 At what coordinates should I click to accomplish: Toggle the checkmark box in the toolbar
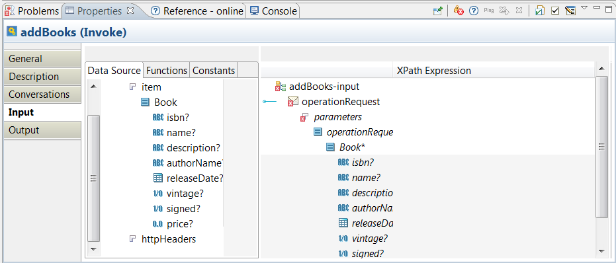[554, 11]
